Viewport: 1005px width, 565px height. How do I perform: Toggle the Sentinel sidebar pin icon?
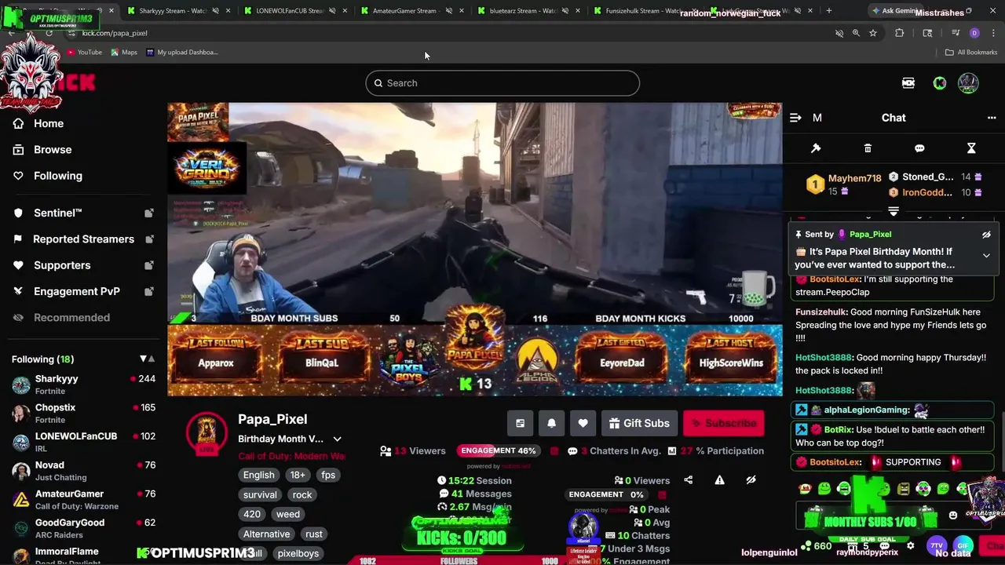click(148, 213)
